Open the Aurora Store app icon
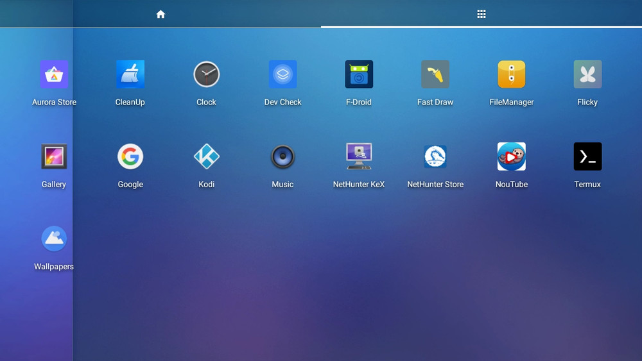This screenshot has height=361, width=642. click(x=54, y=74)
